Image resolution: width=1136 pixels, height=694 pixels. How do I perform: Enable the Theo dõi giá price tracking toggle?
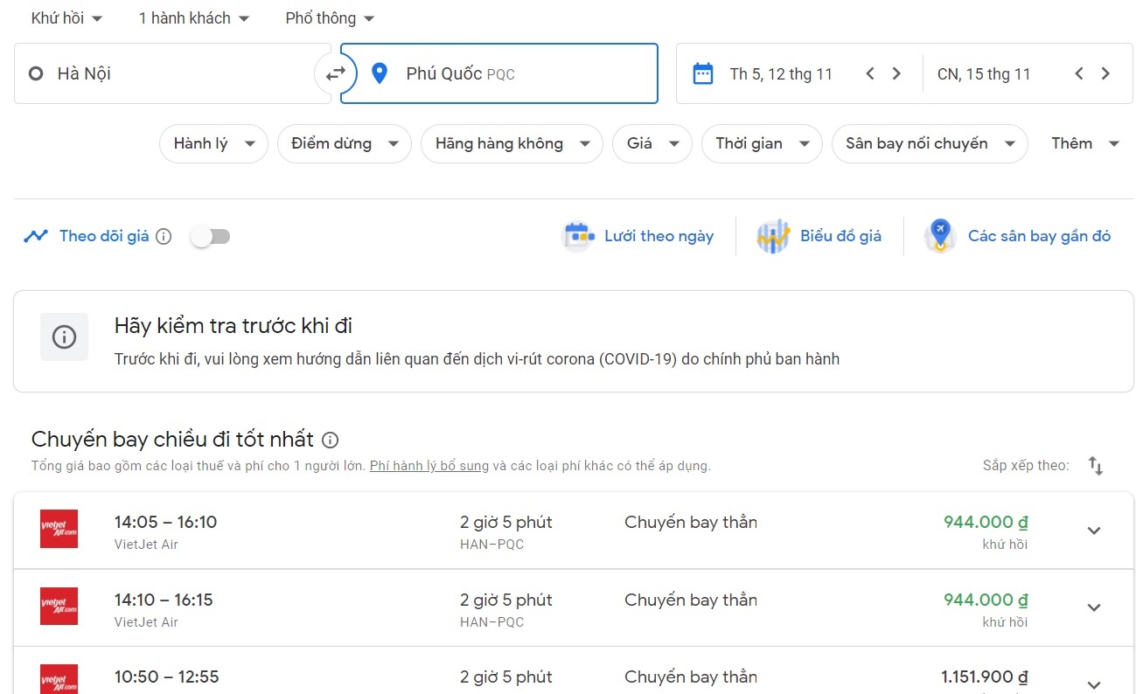click(211, 236)
